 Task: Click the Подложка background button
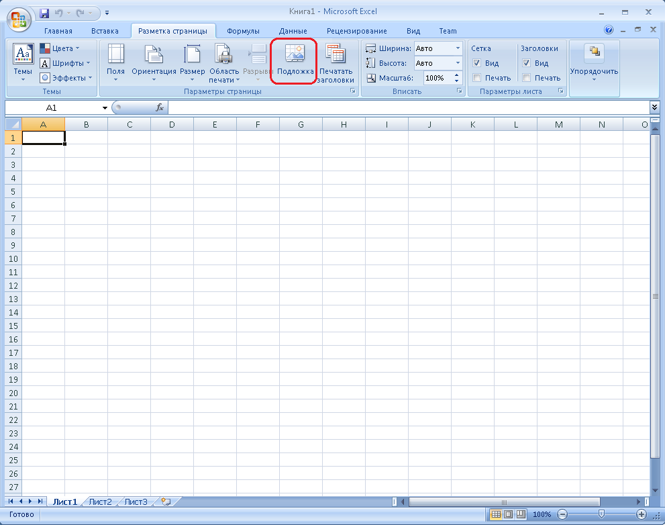click(x=295, y=60)
